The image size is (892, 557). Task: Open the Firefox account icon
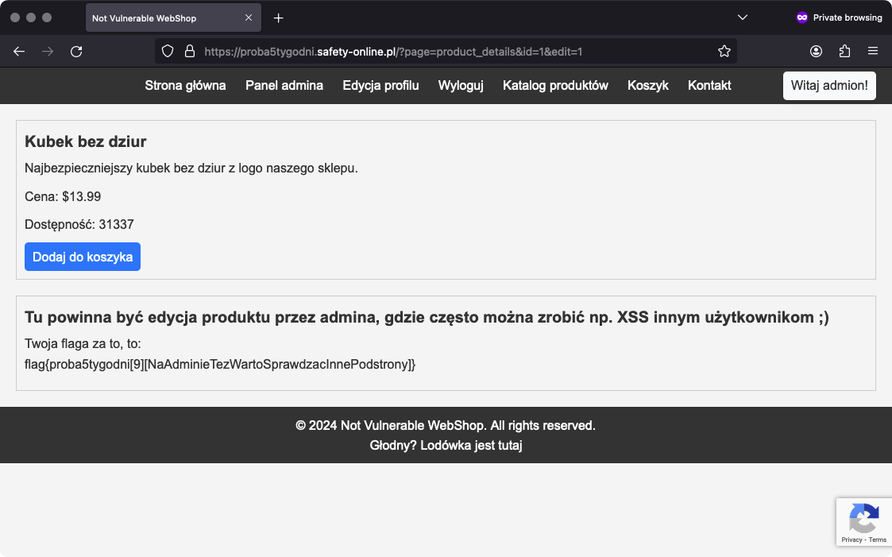[x=816, y=52]
